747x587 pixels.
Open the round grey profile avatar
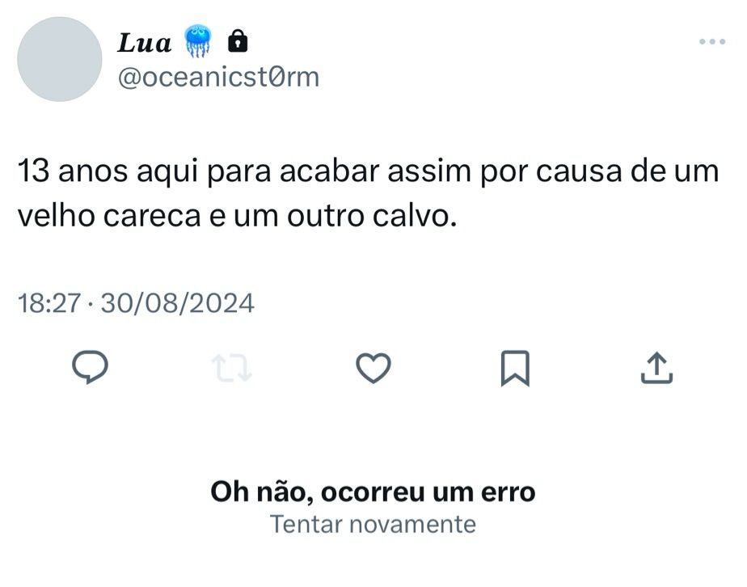click(x=59, y=59)
